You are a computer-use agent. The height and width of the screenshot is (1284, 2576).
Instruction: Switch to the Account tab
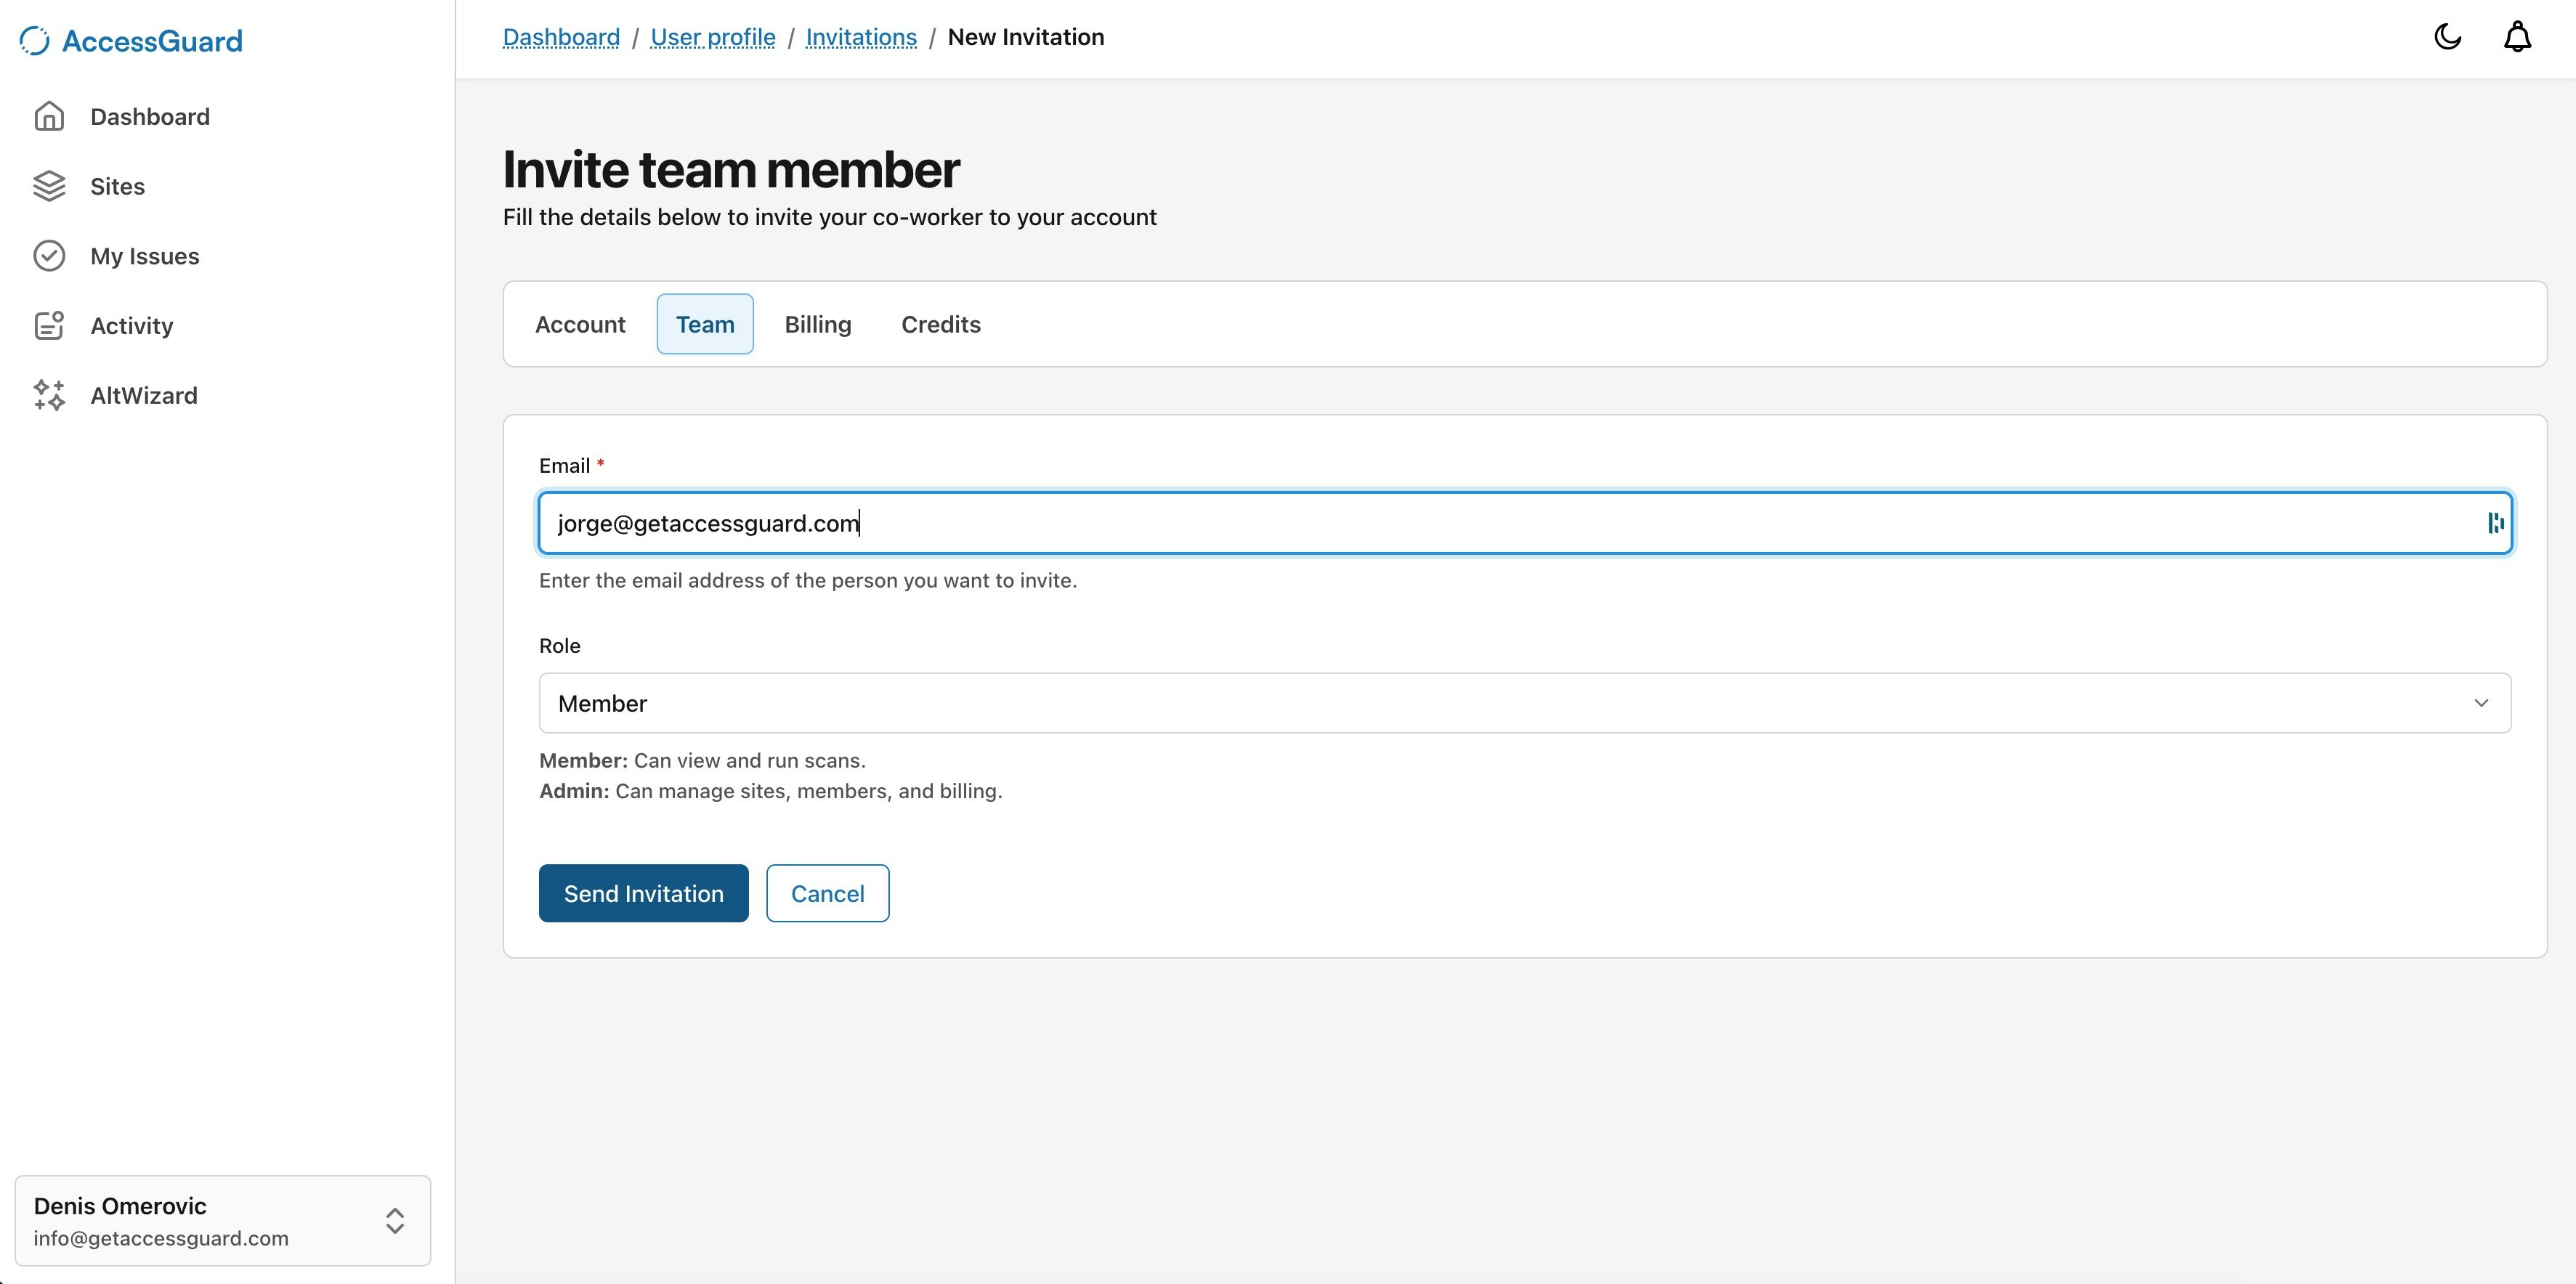pyautogui.click(x=580, y=324)
